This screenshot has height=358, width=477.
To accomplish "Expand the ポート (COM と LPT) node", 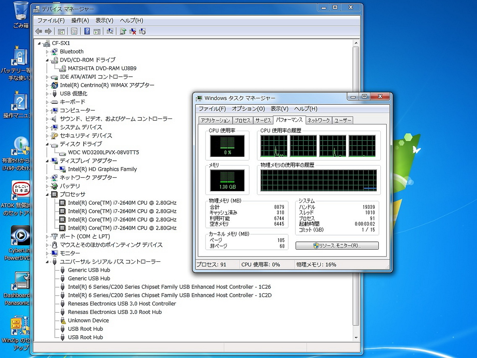I will [x=47, y=237].
